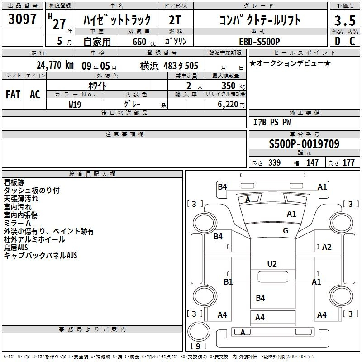Select the 注意事項欄 section header
Image resolution: width=362 pixels, height=362 pixels.
124,134
